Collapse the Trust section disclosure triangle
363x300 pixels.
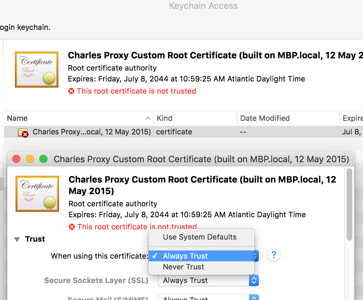tap(17, 239)
